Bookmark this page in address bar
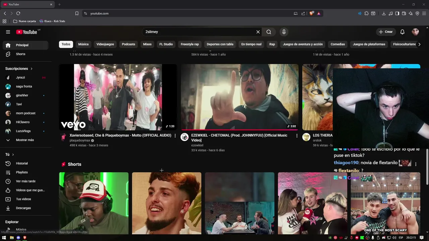 point(77,13)
